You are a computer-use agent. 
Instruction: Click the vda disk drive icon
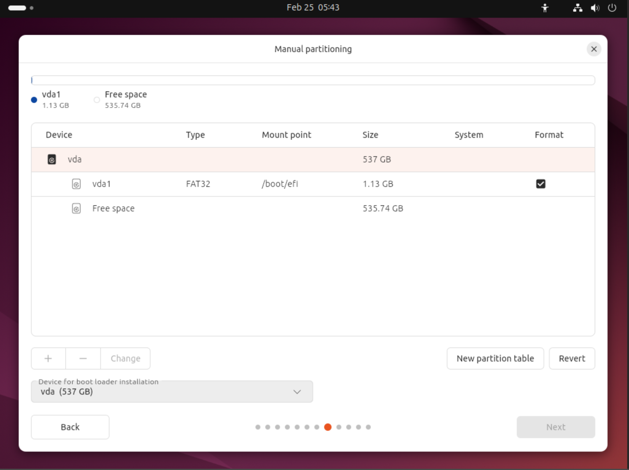tap(52, 159)
